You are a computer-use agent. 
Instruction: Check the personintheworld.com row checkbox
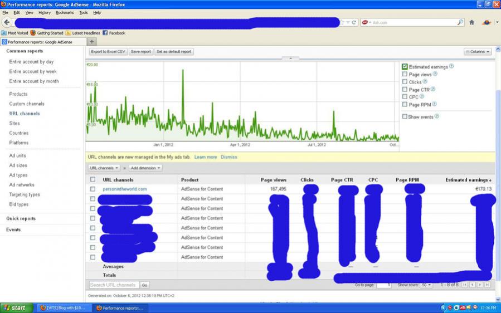click(93, 189)
